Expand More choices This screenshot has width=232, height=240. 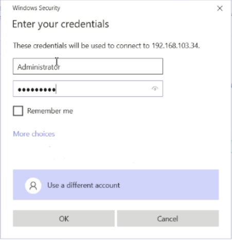(34, 134)
